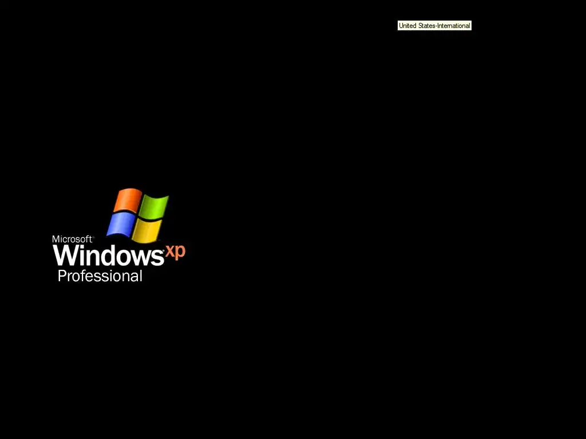Viewport: 586px width, 439px height.
Task: Click the United States-International keyboard layout tooltip
Action: tap(434, 26)
